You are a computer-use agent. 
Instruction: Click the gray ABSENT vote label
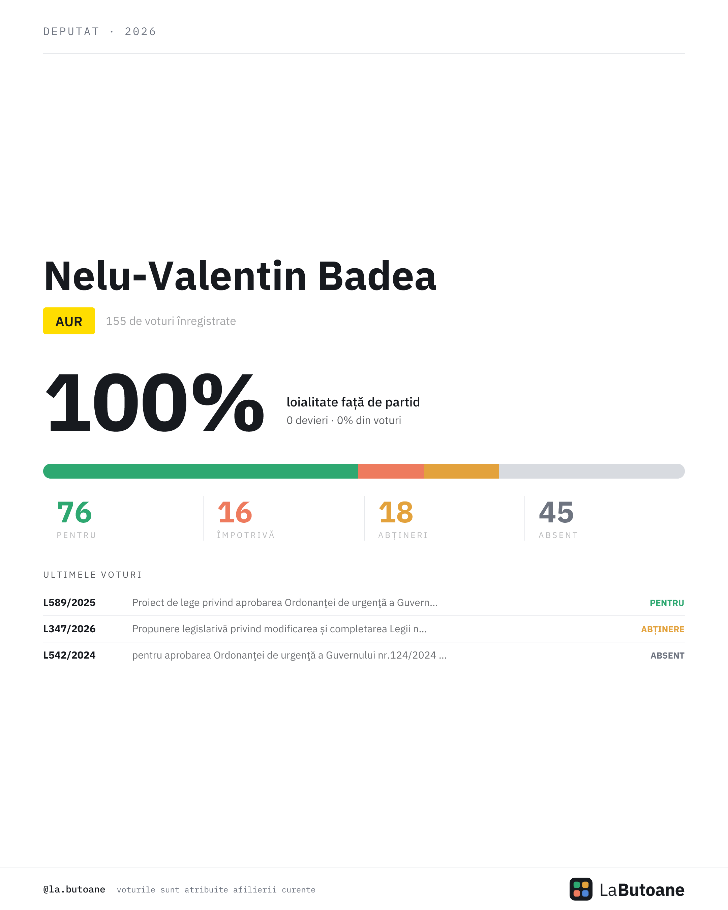tap(667, 656)
